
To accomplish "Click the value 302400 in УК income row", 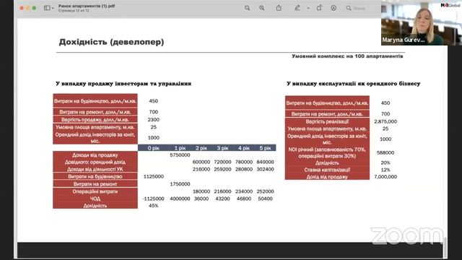I will click(265, 169).
